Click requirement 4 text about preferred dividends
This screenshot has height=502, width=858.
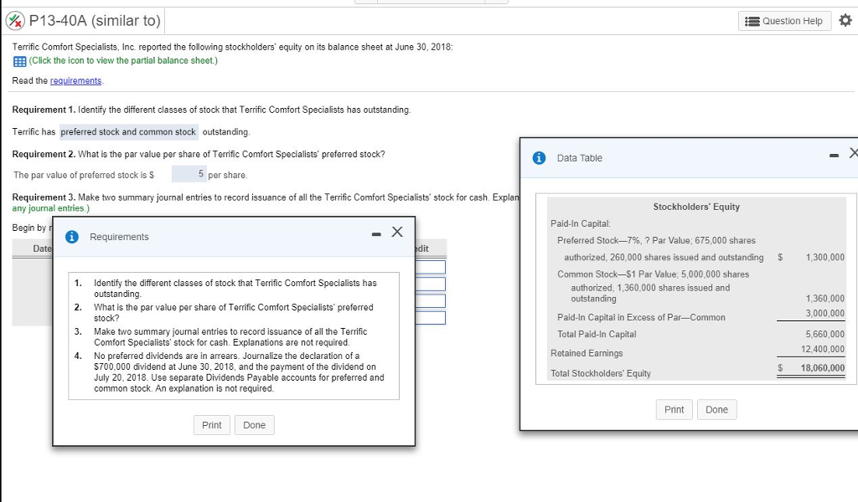tap(239, 372)
